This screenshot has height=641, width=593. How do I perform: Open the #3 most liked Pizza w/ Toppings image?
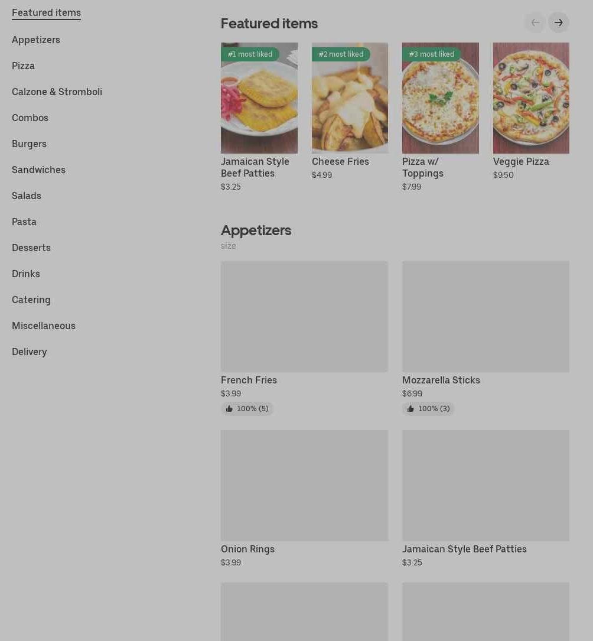[x=440, y=98]
